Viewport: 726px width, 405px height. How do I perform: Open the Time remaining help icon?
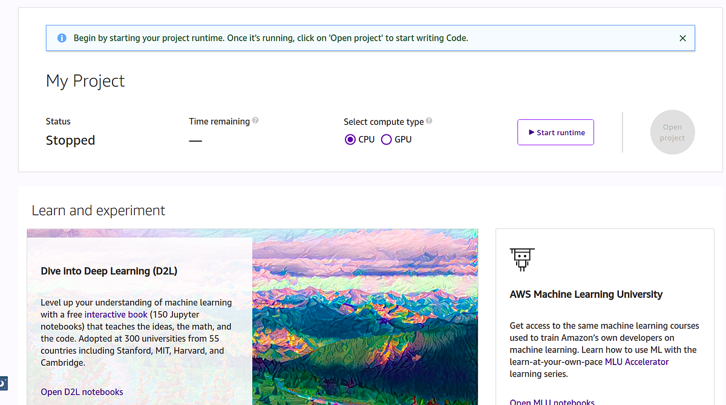coord(255,120)
